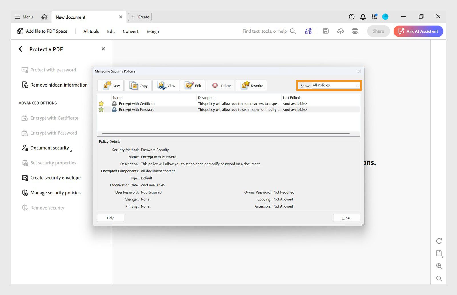Close the Protect a PDF panel
This screenshot has height=295, width=457.
coord(103,49)
